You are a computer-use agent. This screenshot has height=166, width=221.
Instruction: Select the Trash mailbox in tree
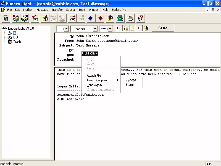click(17, 42)
